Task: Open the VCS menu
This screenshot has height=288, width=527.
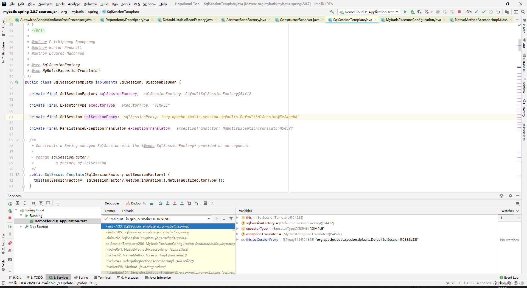Action: click(137, 4)
